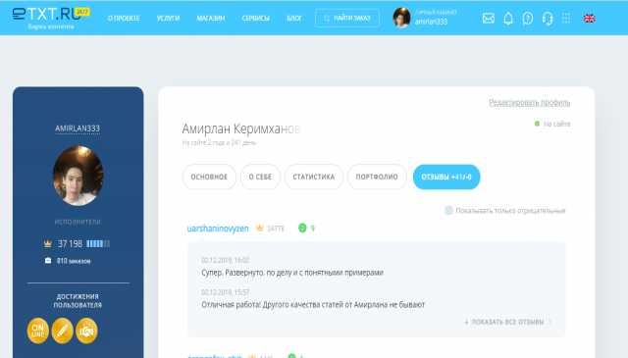Click the pencil achievement badge

[62, 331]
